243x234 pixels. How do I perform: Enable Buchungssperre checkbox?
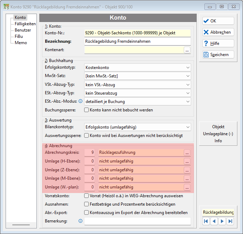coord(86,110)
